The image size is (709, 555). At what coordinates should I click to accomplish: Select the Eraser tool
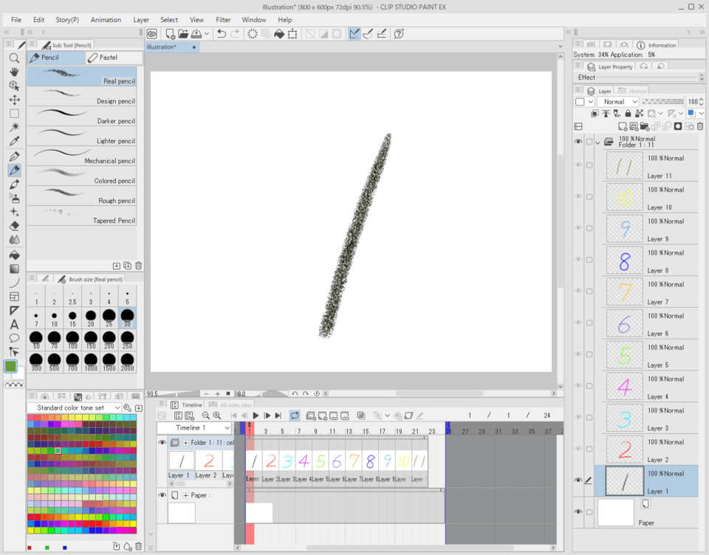click(14, 226)
